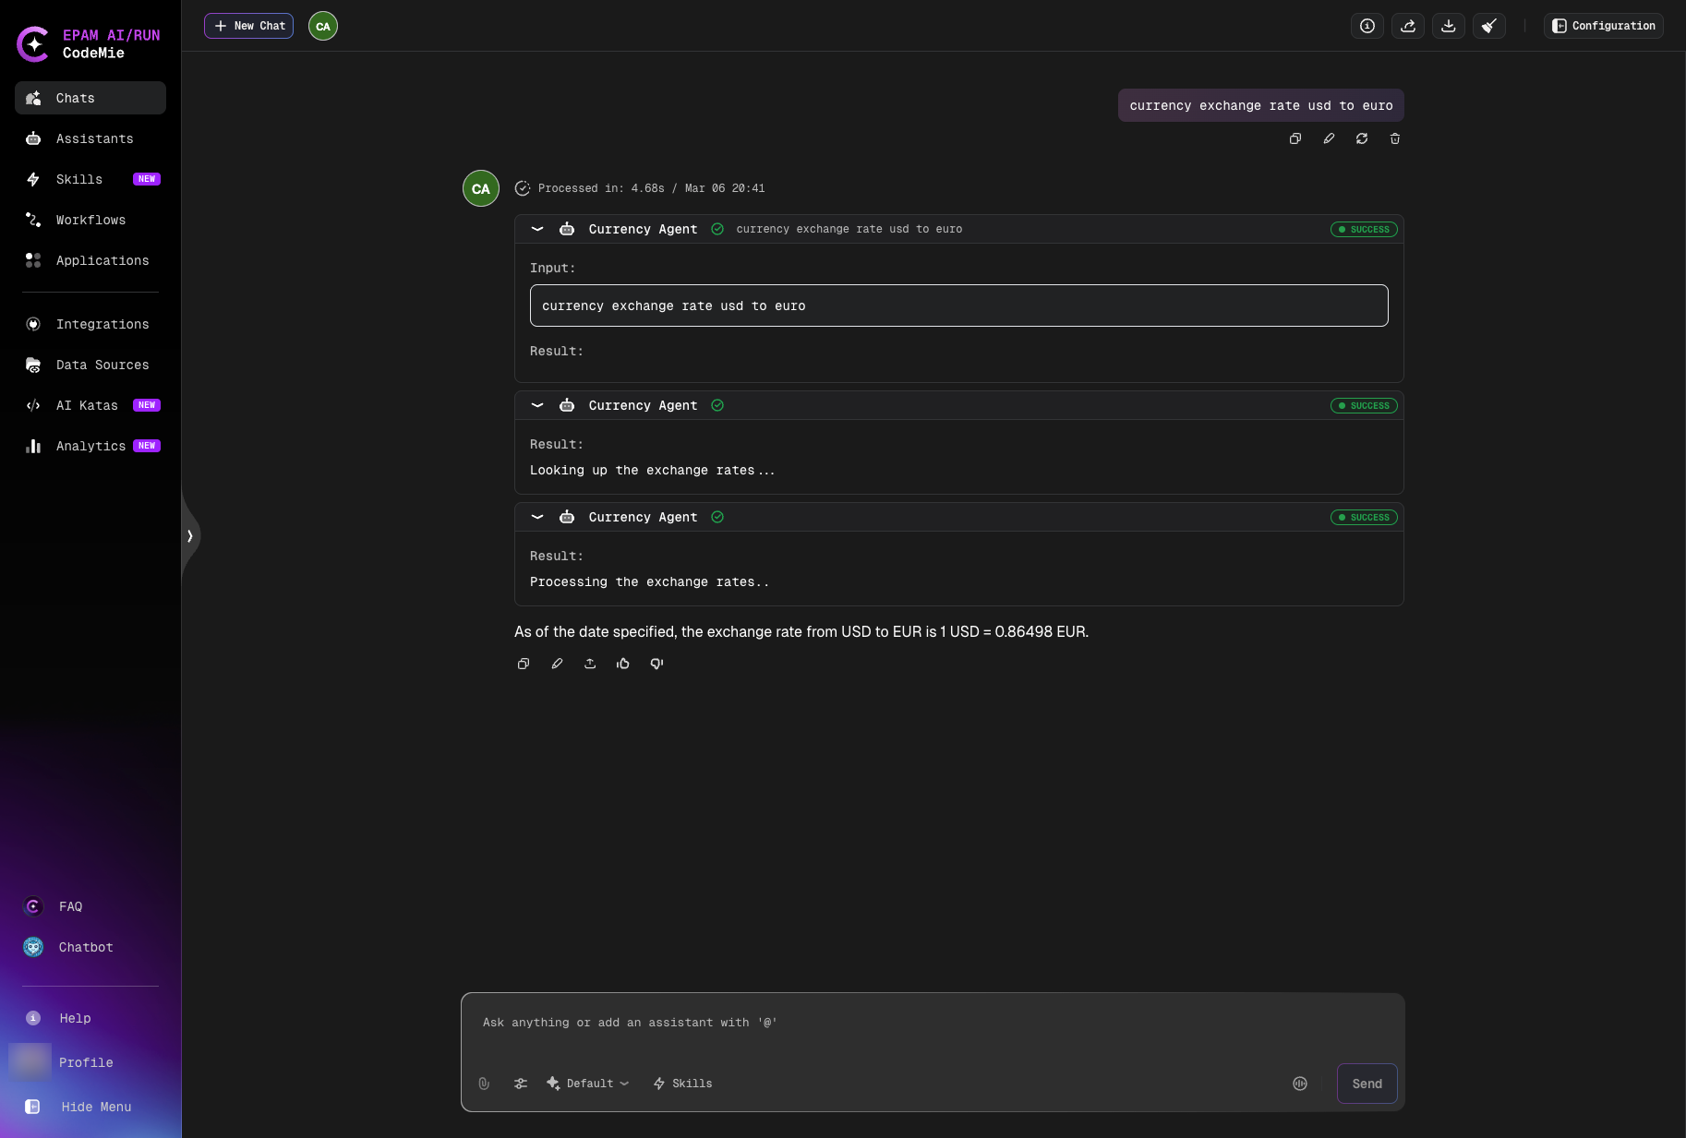The height and width of the screenshot is (1138, 1686).
Task: Open the Analytics section
Action: coord(90,446)
